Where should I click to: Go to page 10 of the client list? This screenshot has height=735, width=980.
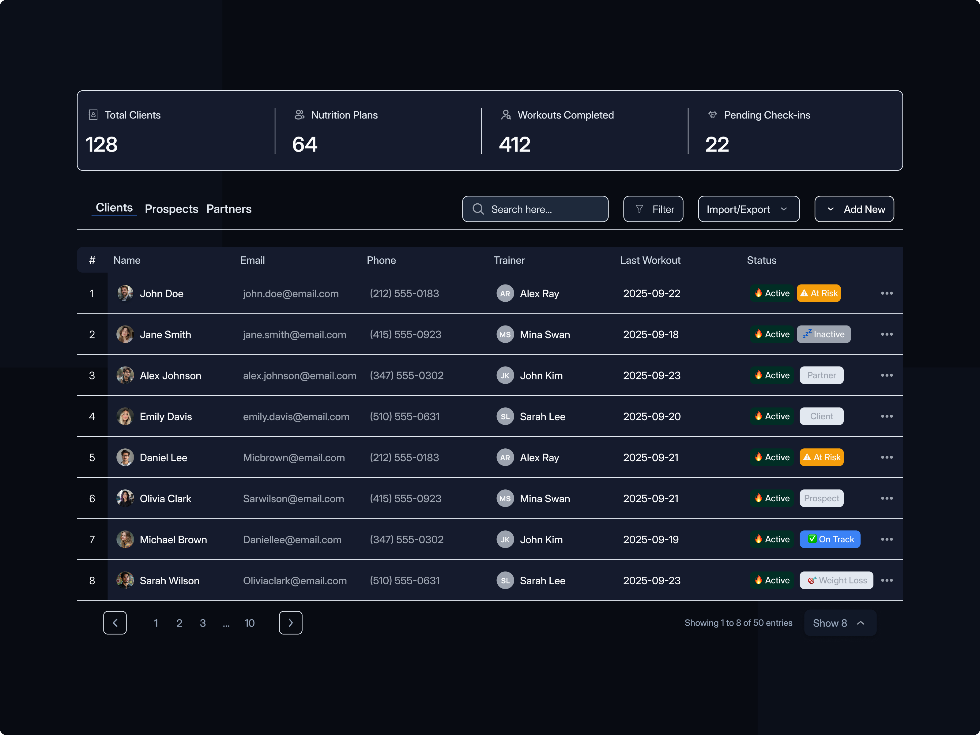tap(249, 623)
